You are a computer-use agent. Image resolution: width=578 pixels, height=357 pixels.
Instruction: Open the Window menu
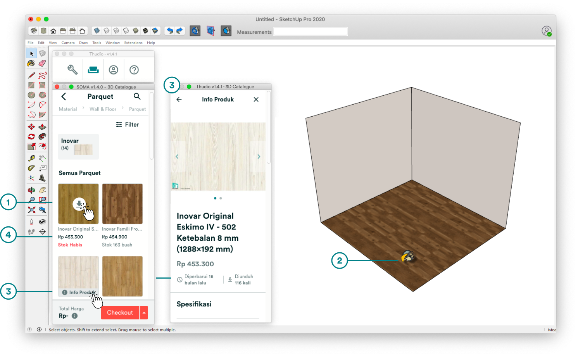(x=113, y=43)
